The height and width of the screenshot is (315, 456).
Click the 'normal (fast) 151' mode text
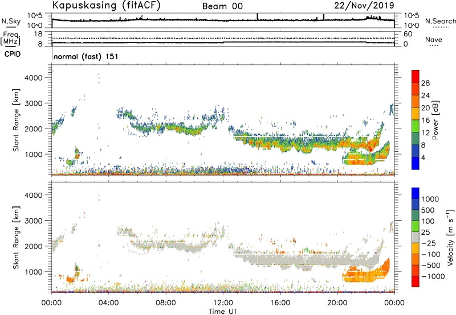[86, 56]
